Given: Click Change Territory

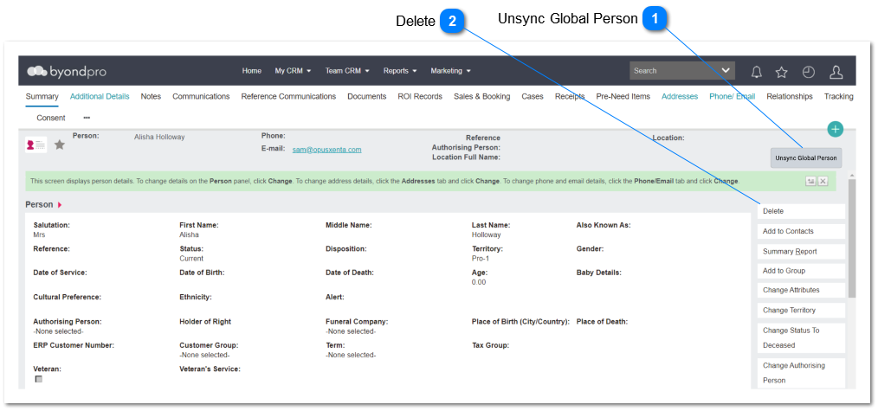Looking at the screenshot, I should tap(801, 311).
